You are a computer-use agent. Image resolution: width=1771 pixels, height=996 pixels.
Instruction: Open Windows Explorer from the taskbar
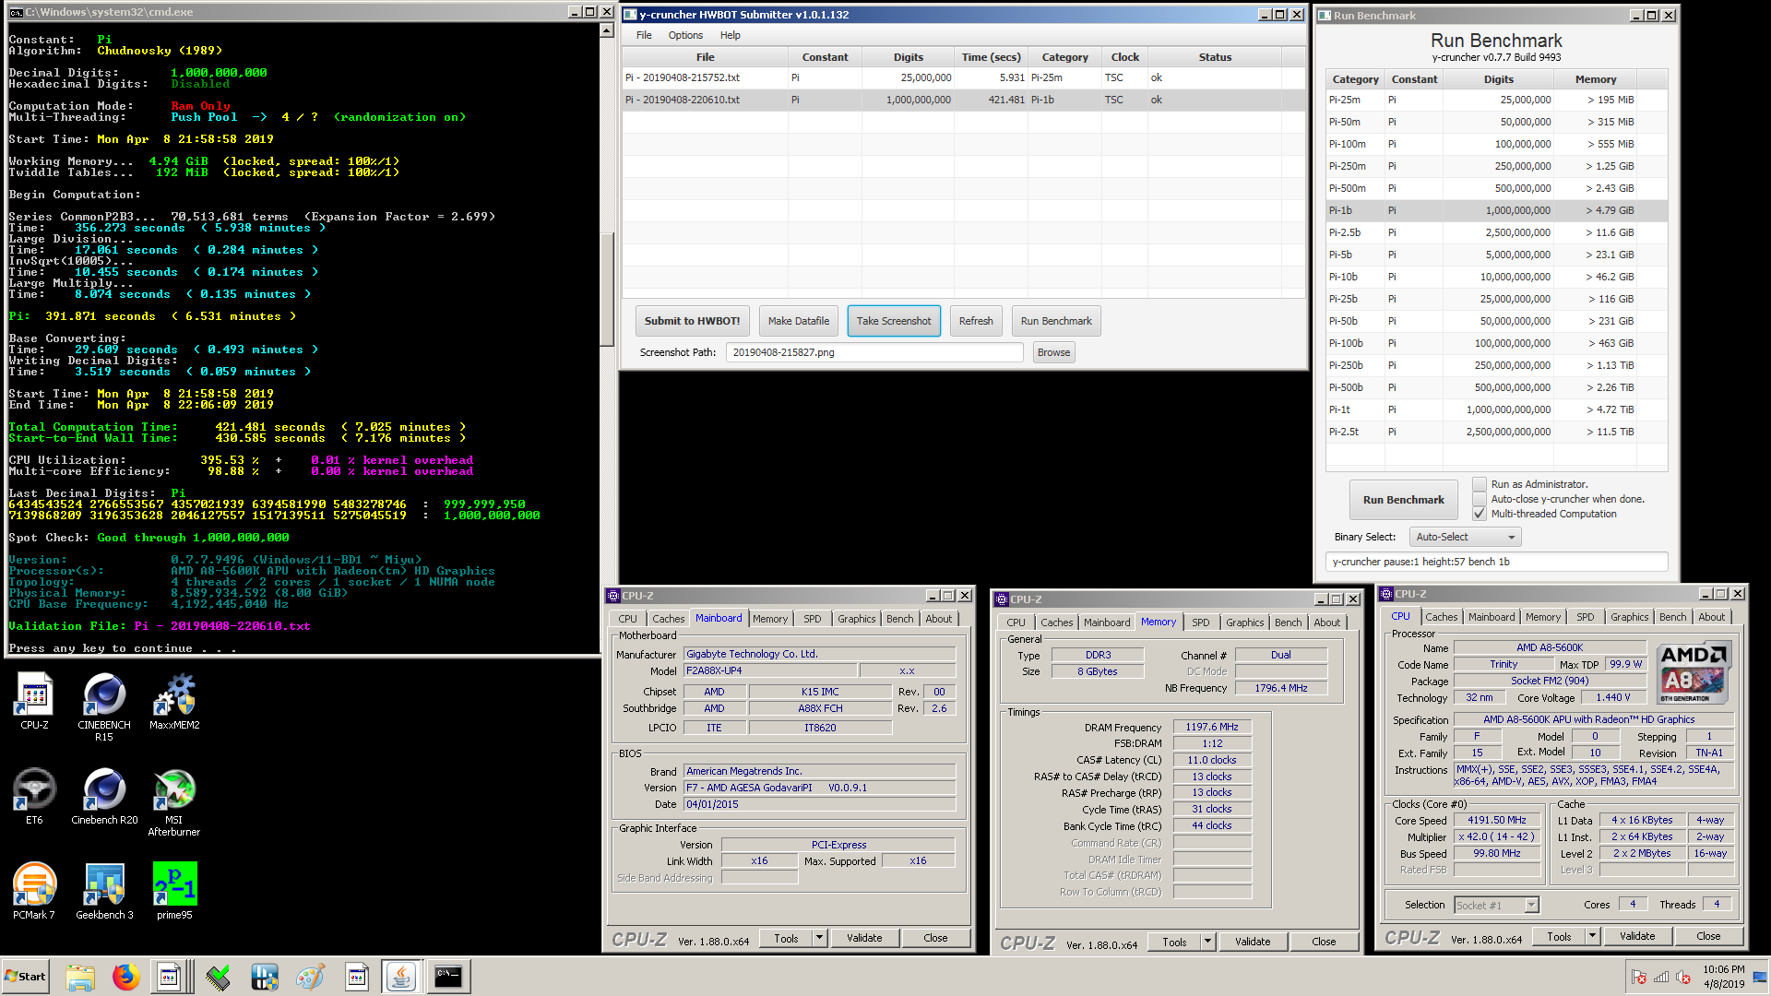[80, 977]
